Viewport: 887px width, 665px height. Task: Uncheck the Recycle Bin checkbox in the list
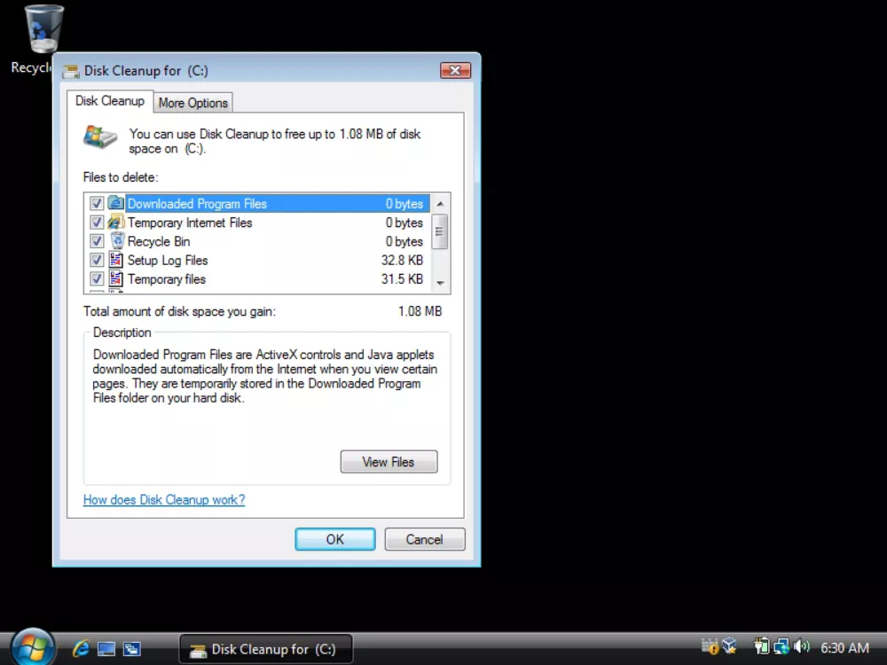coord(97,241)
